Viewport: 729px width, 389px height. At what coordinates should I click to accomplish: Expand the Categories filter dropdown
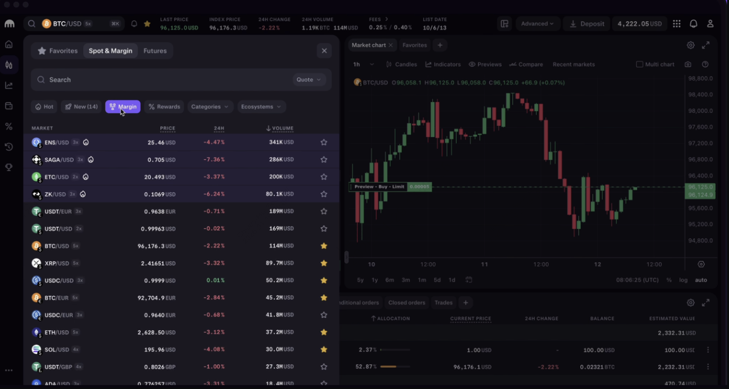210,107
